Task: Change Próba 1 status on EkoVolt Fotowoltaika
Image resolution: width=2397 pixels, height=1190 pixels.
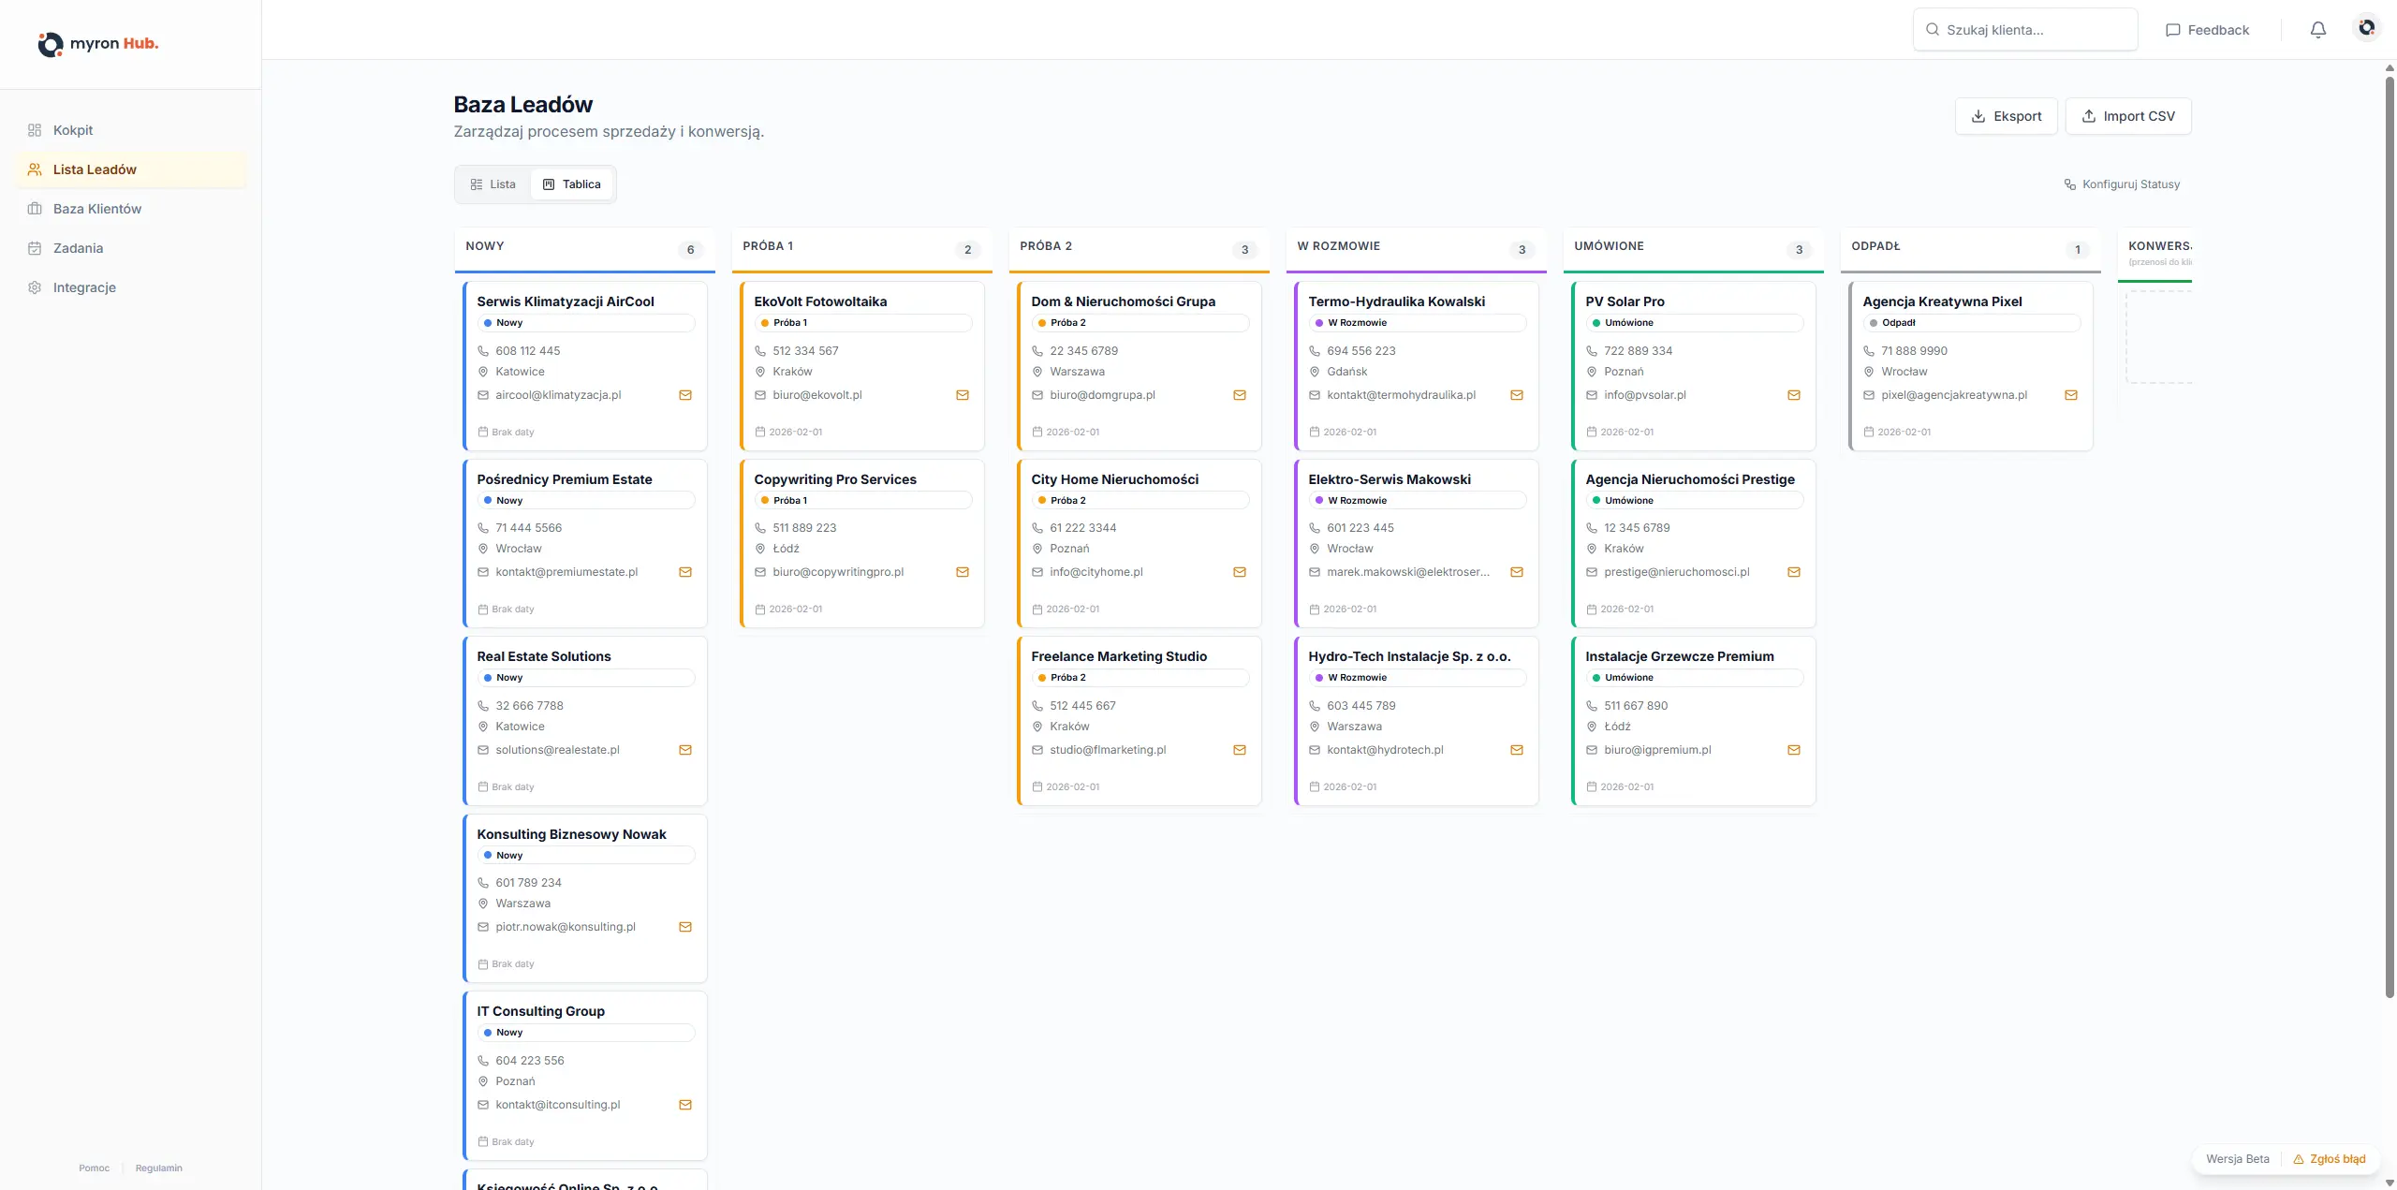Action: (862, 322)
